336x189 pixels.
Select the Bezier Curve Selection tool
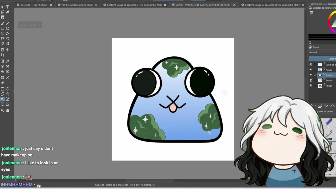coord(3,104)
